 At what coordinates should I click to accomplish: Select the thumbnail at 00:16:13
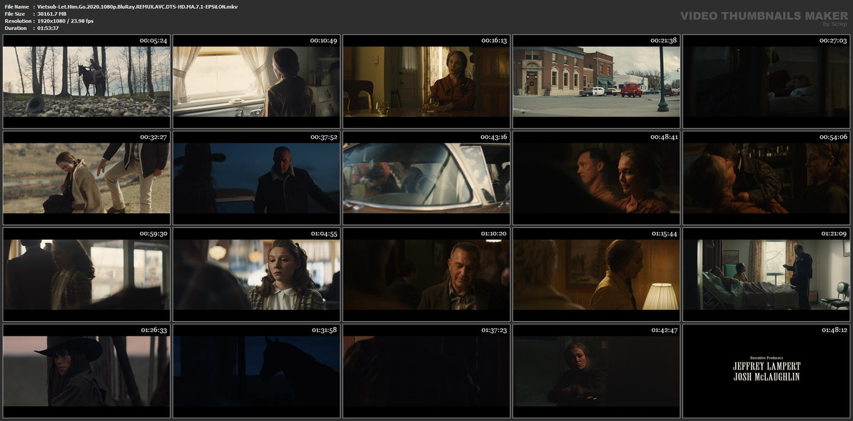tap(426, 82)
